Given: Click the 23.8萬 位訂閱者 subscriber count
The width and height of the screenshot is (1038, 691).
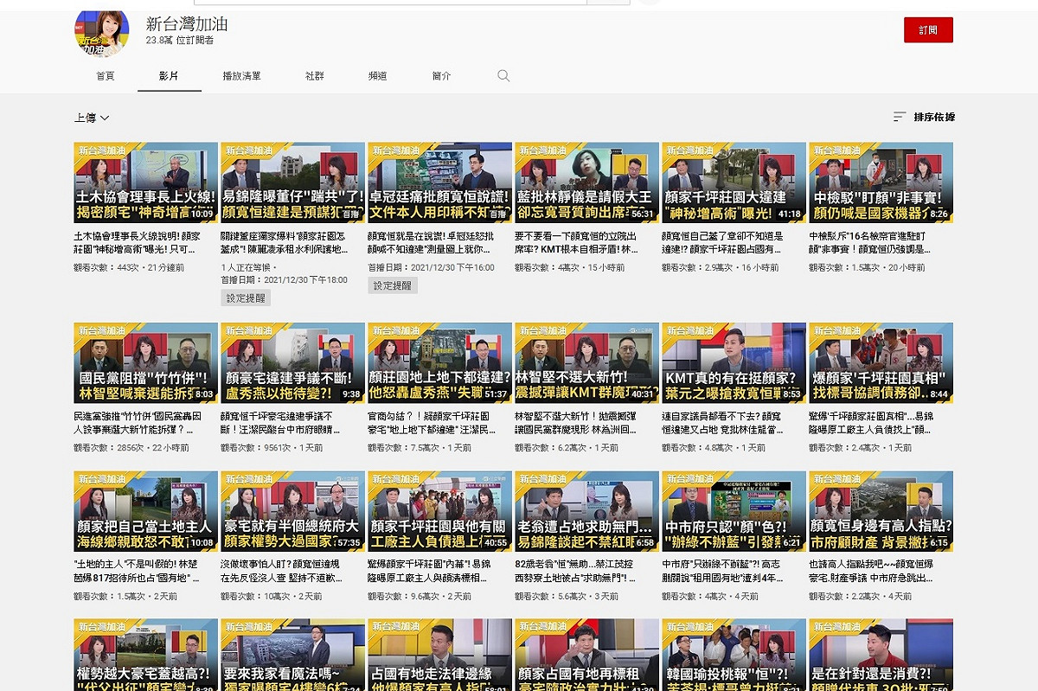Looking at the screenshot, I should tap(179, 41).
